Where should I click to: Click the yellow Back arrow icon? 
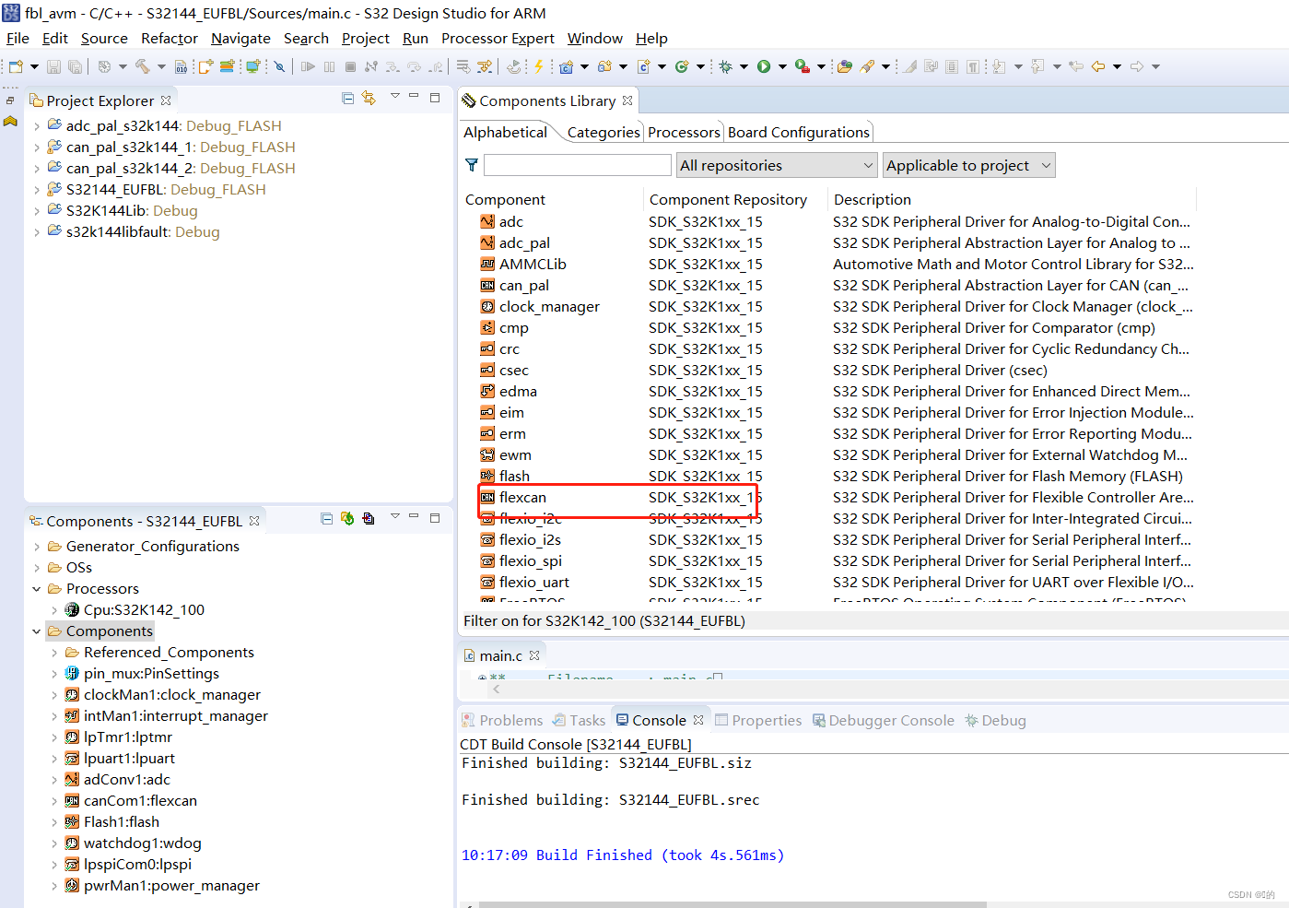tap(1098, 66)
